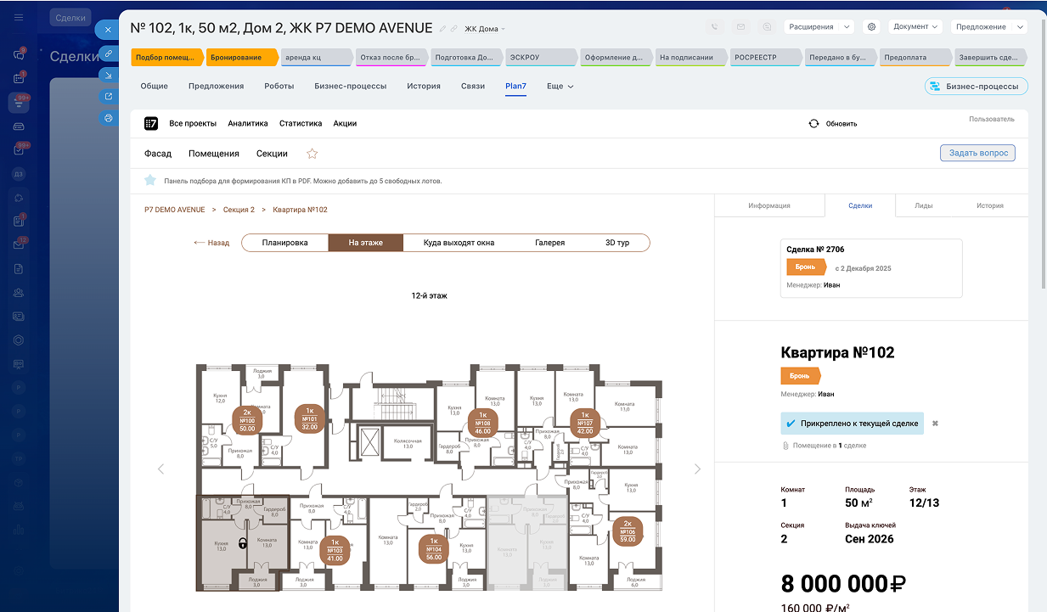Click the settings gear icon in deal header
Screen dimensions: 1047x612
point(870,27)
